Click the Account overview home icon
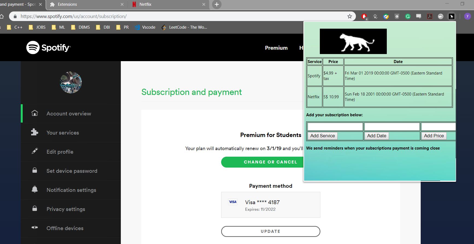Viewport: 474px width, 244px height. pyautogui.click(x=35, y=113)
